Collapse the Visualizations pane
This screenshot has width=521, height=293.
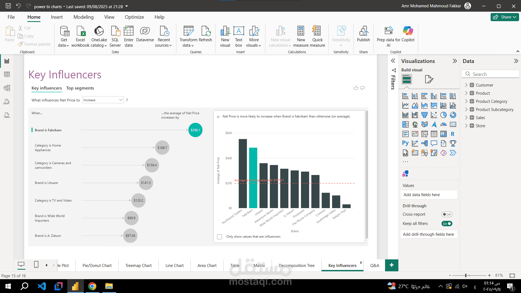pyautogui.click(x=455, y=61)
